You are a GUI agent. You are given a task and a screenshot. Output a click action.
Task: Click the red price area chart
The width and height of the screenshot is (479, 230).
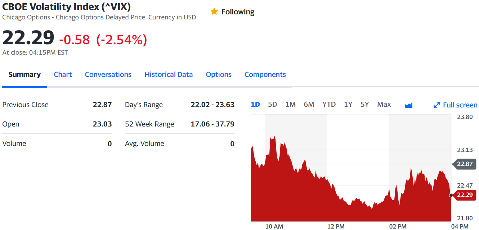[351, 179]
